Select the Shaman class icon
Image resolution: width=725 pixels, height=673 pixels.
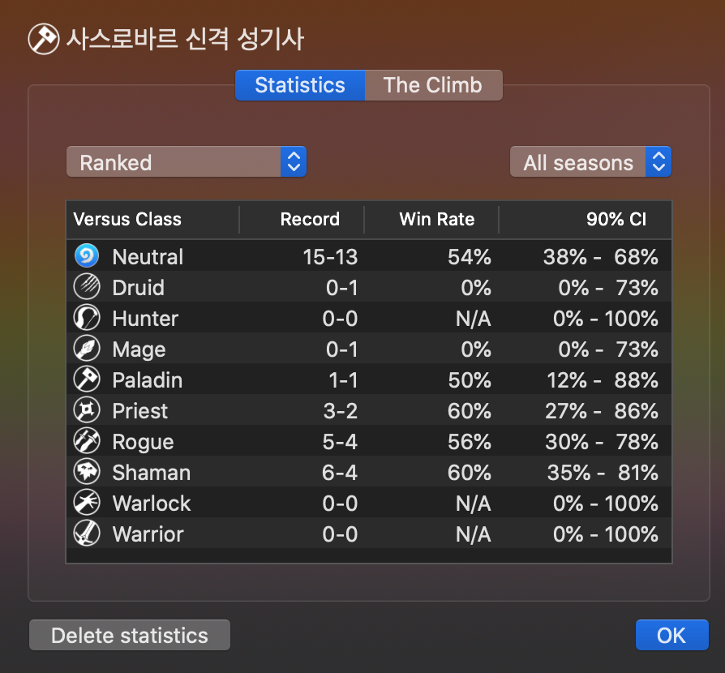(87, 472)
